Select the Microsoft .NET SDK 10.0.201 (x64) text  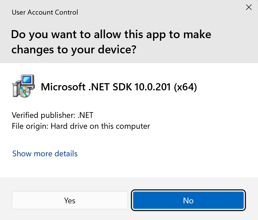[119, 87]
